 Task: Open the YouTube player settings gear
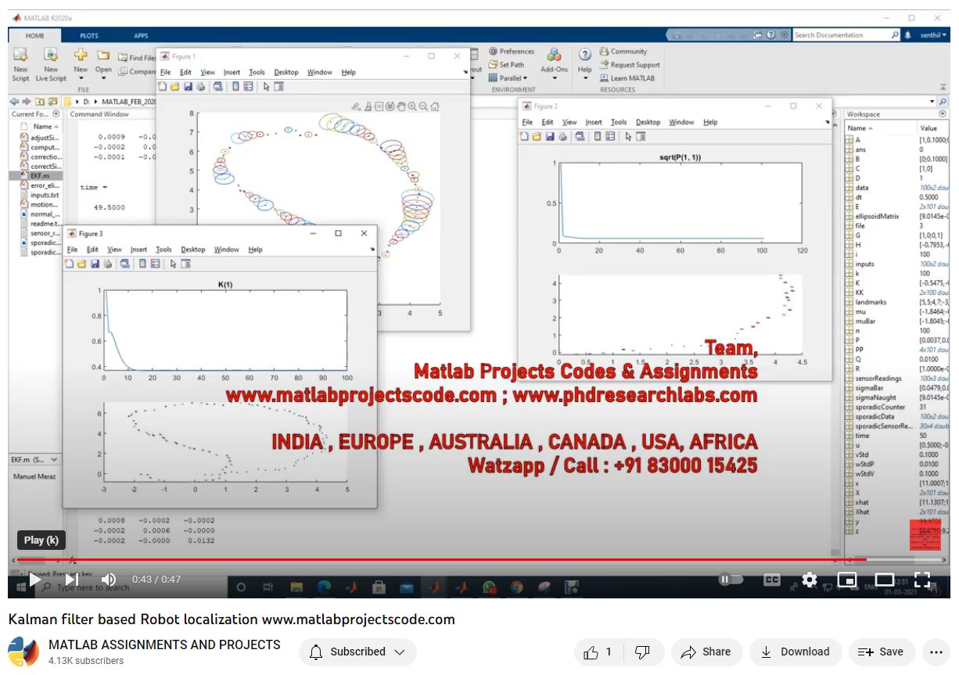[x=810, y=580]
